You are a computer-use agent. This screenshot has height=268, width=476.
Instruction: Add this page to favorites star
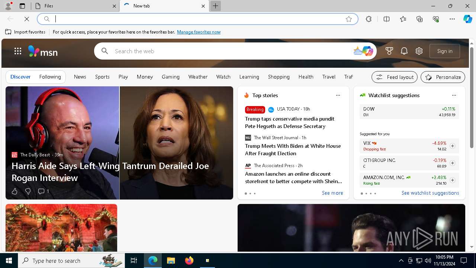[x=349, y=19]
